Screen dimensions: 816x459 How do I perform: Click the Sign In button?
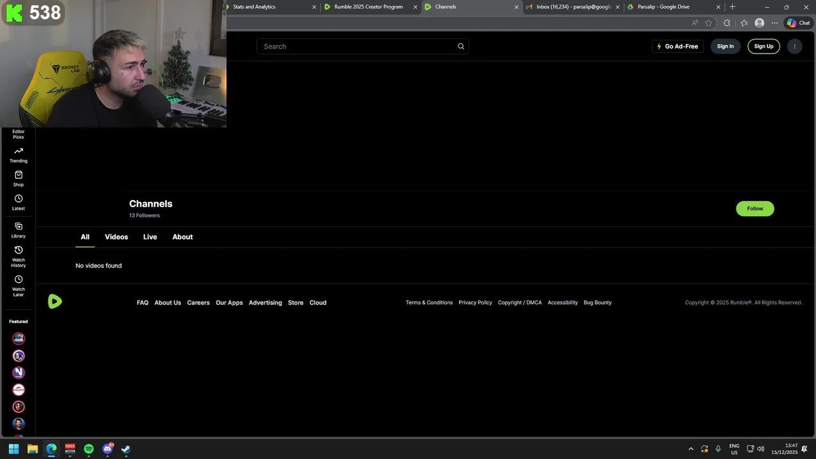[x=725, y=47]
